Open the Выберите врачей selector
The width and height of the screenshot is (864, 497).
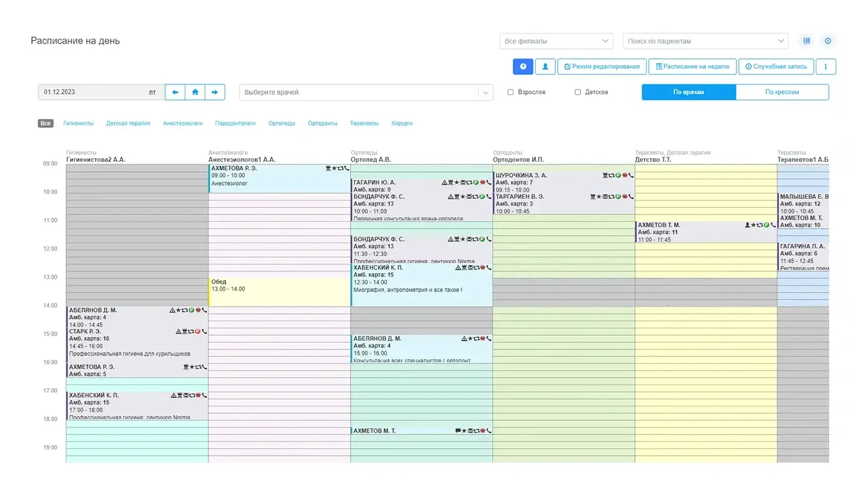pyautogui.click(x=366, y=93)
